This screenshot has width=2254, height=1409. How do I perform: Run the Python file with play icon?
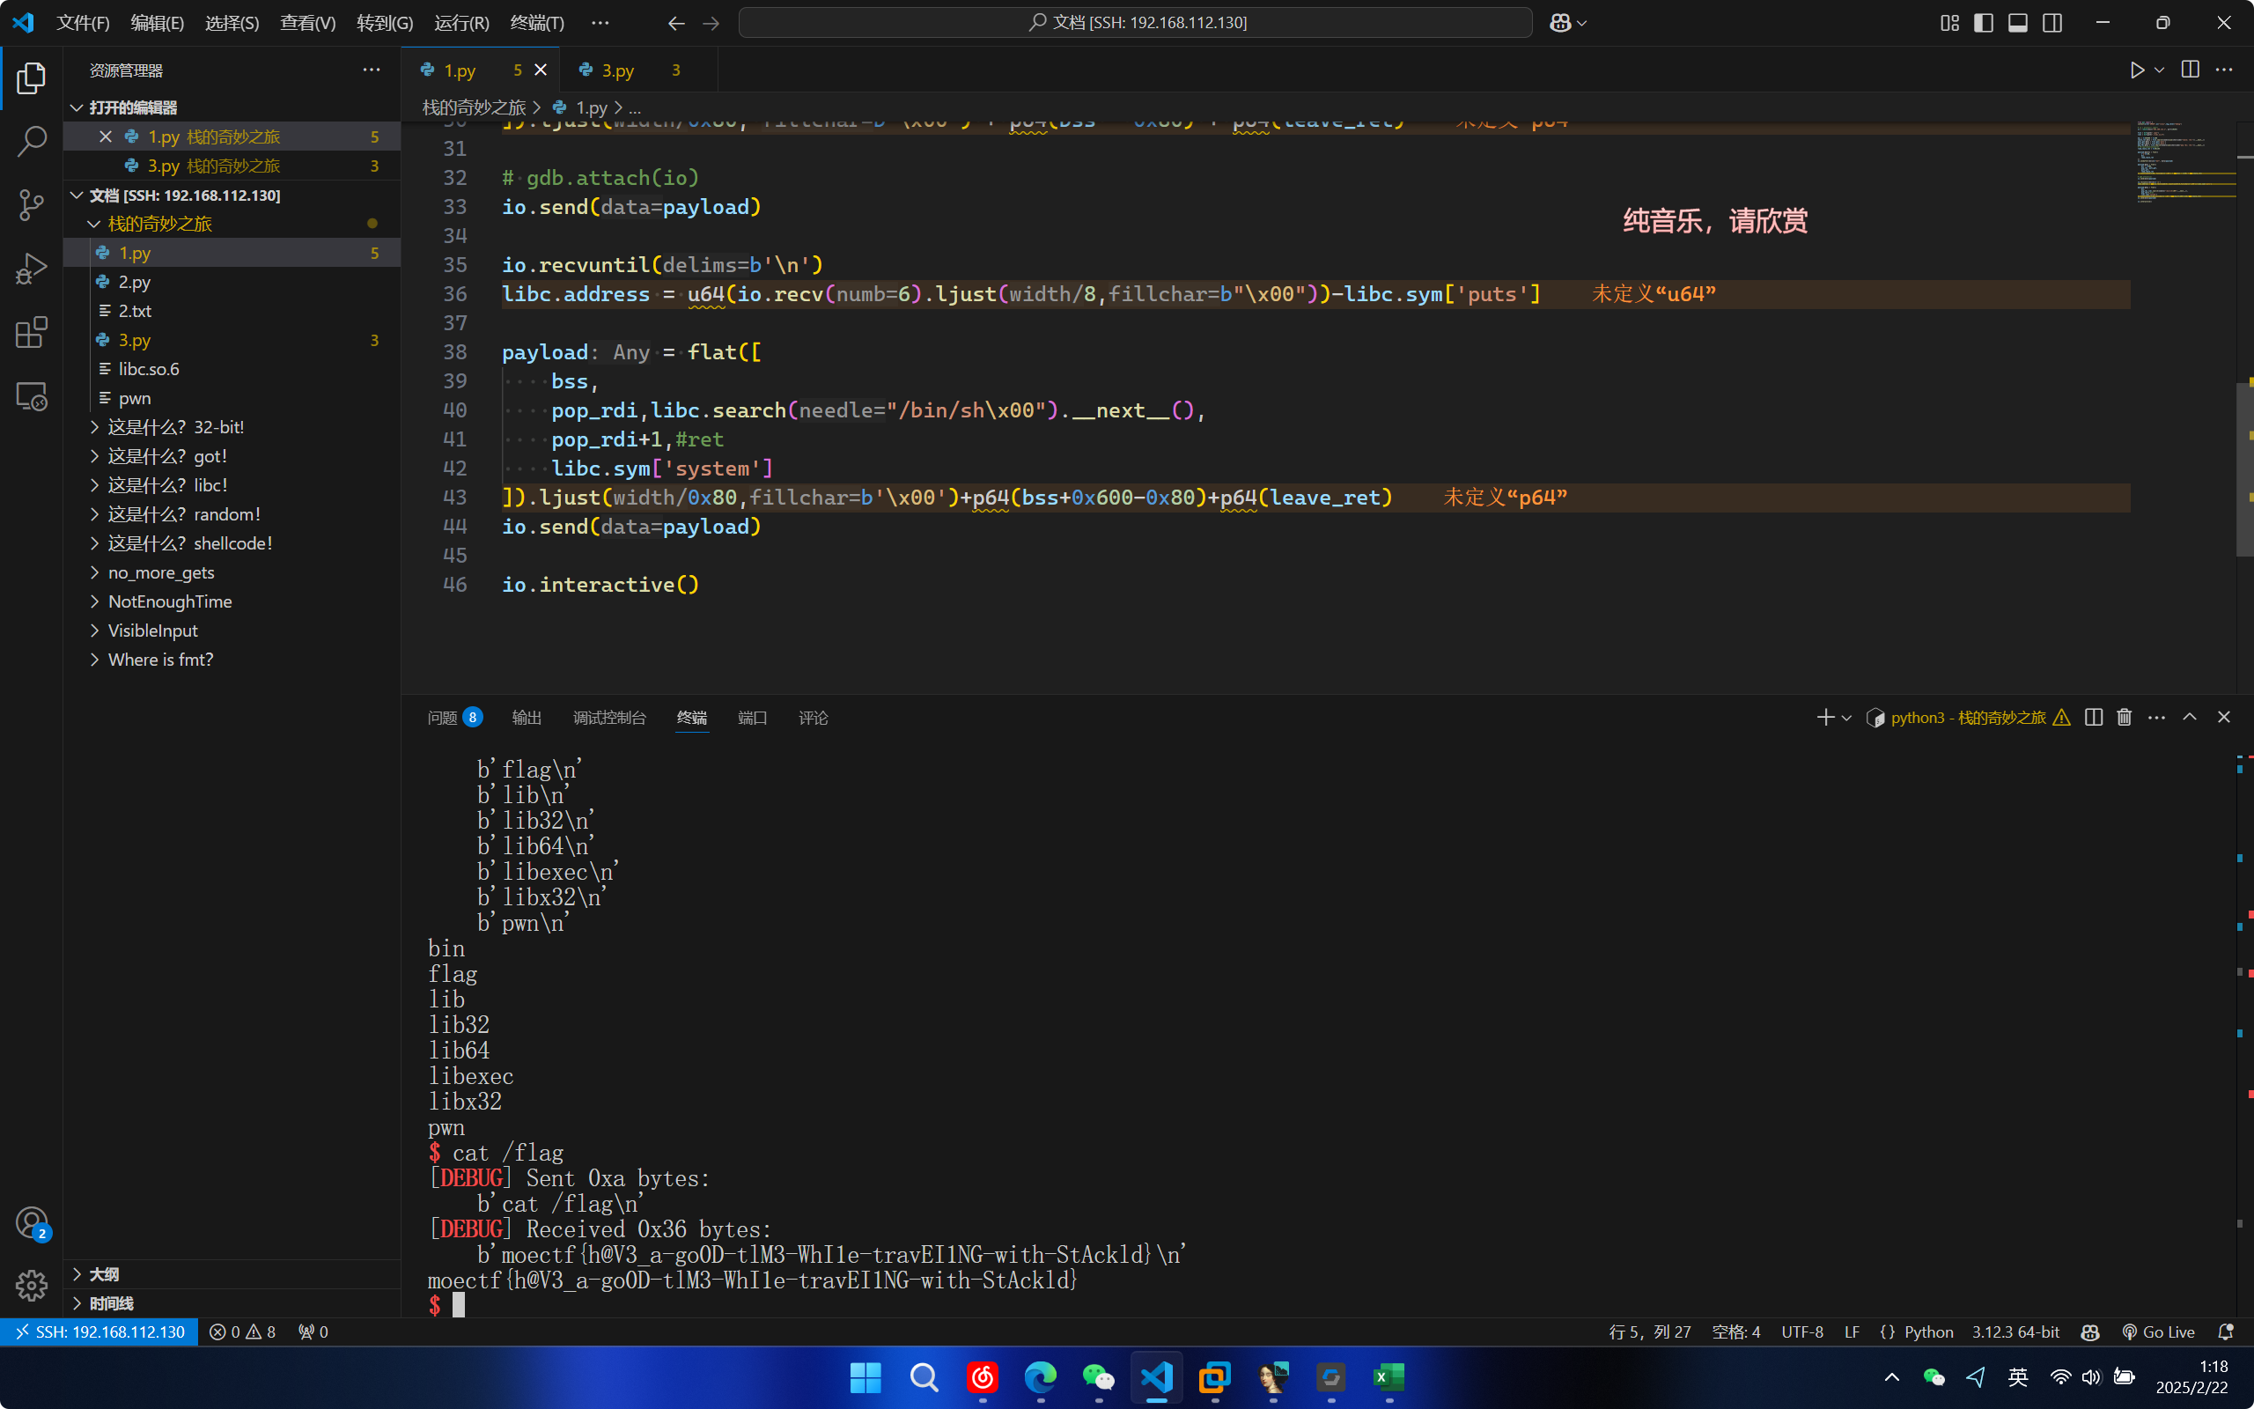tap(2137, 70)
